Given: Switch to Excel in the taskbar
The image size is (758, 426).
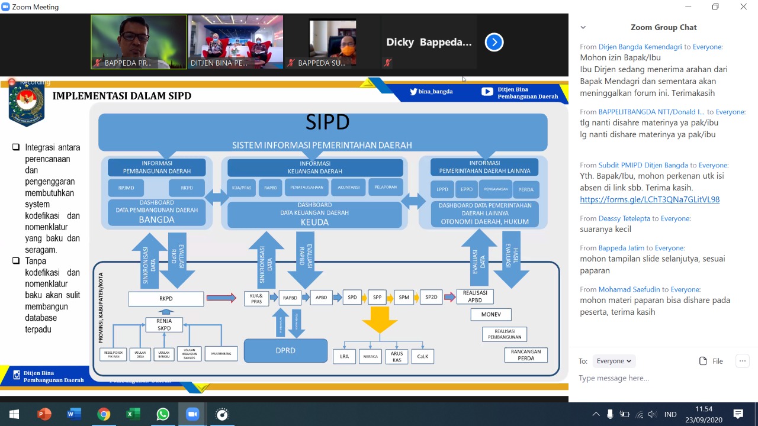Looking at the screenshot, I should pos(133,414).
